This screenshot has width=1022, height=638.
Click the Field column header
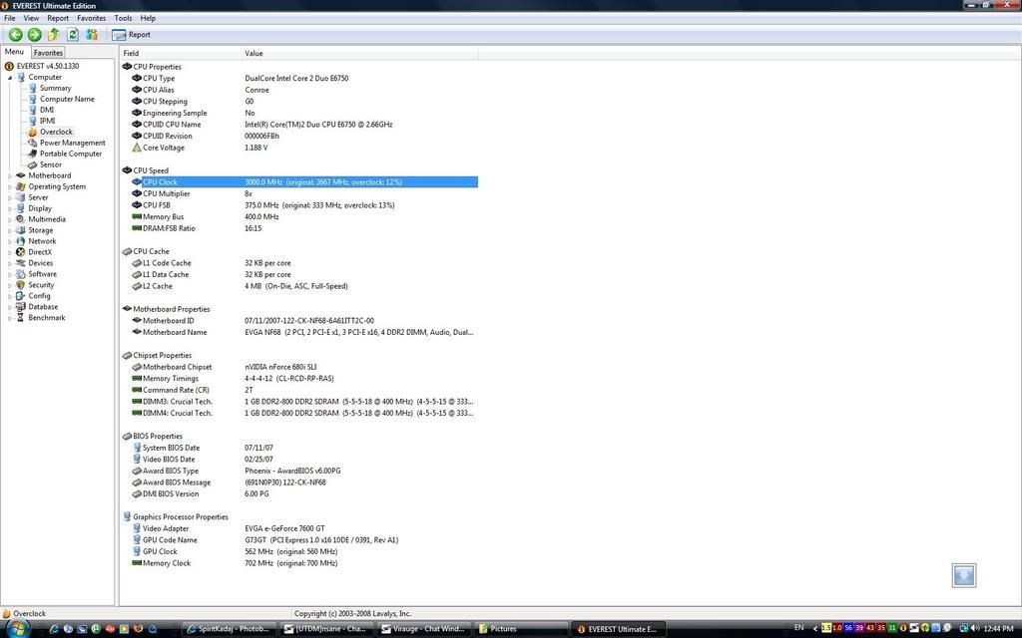click(x=180, y=53)
